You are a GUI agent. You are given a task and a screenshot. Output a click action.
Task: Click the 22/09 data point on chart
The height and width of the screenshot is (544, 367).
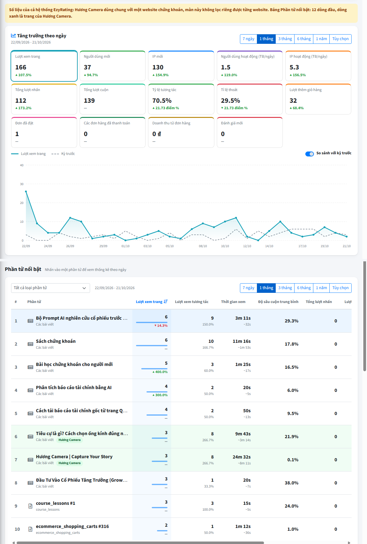(26, 192)
